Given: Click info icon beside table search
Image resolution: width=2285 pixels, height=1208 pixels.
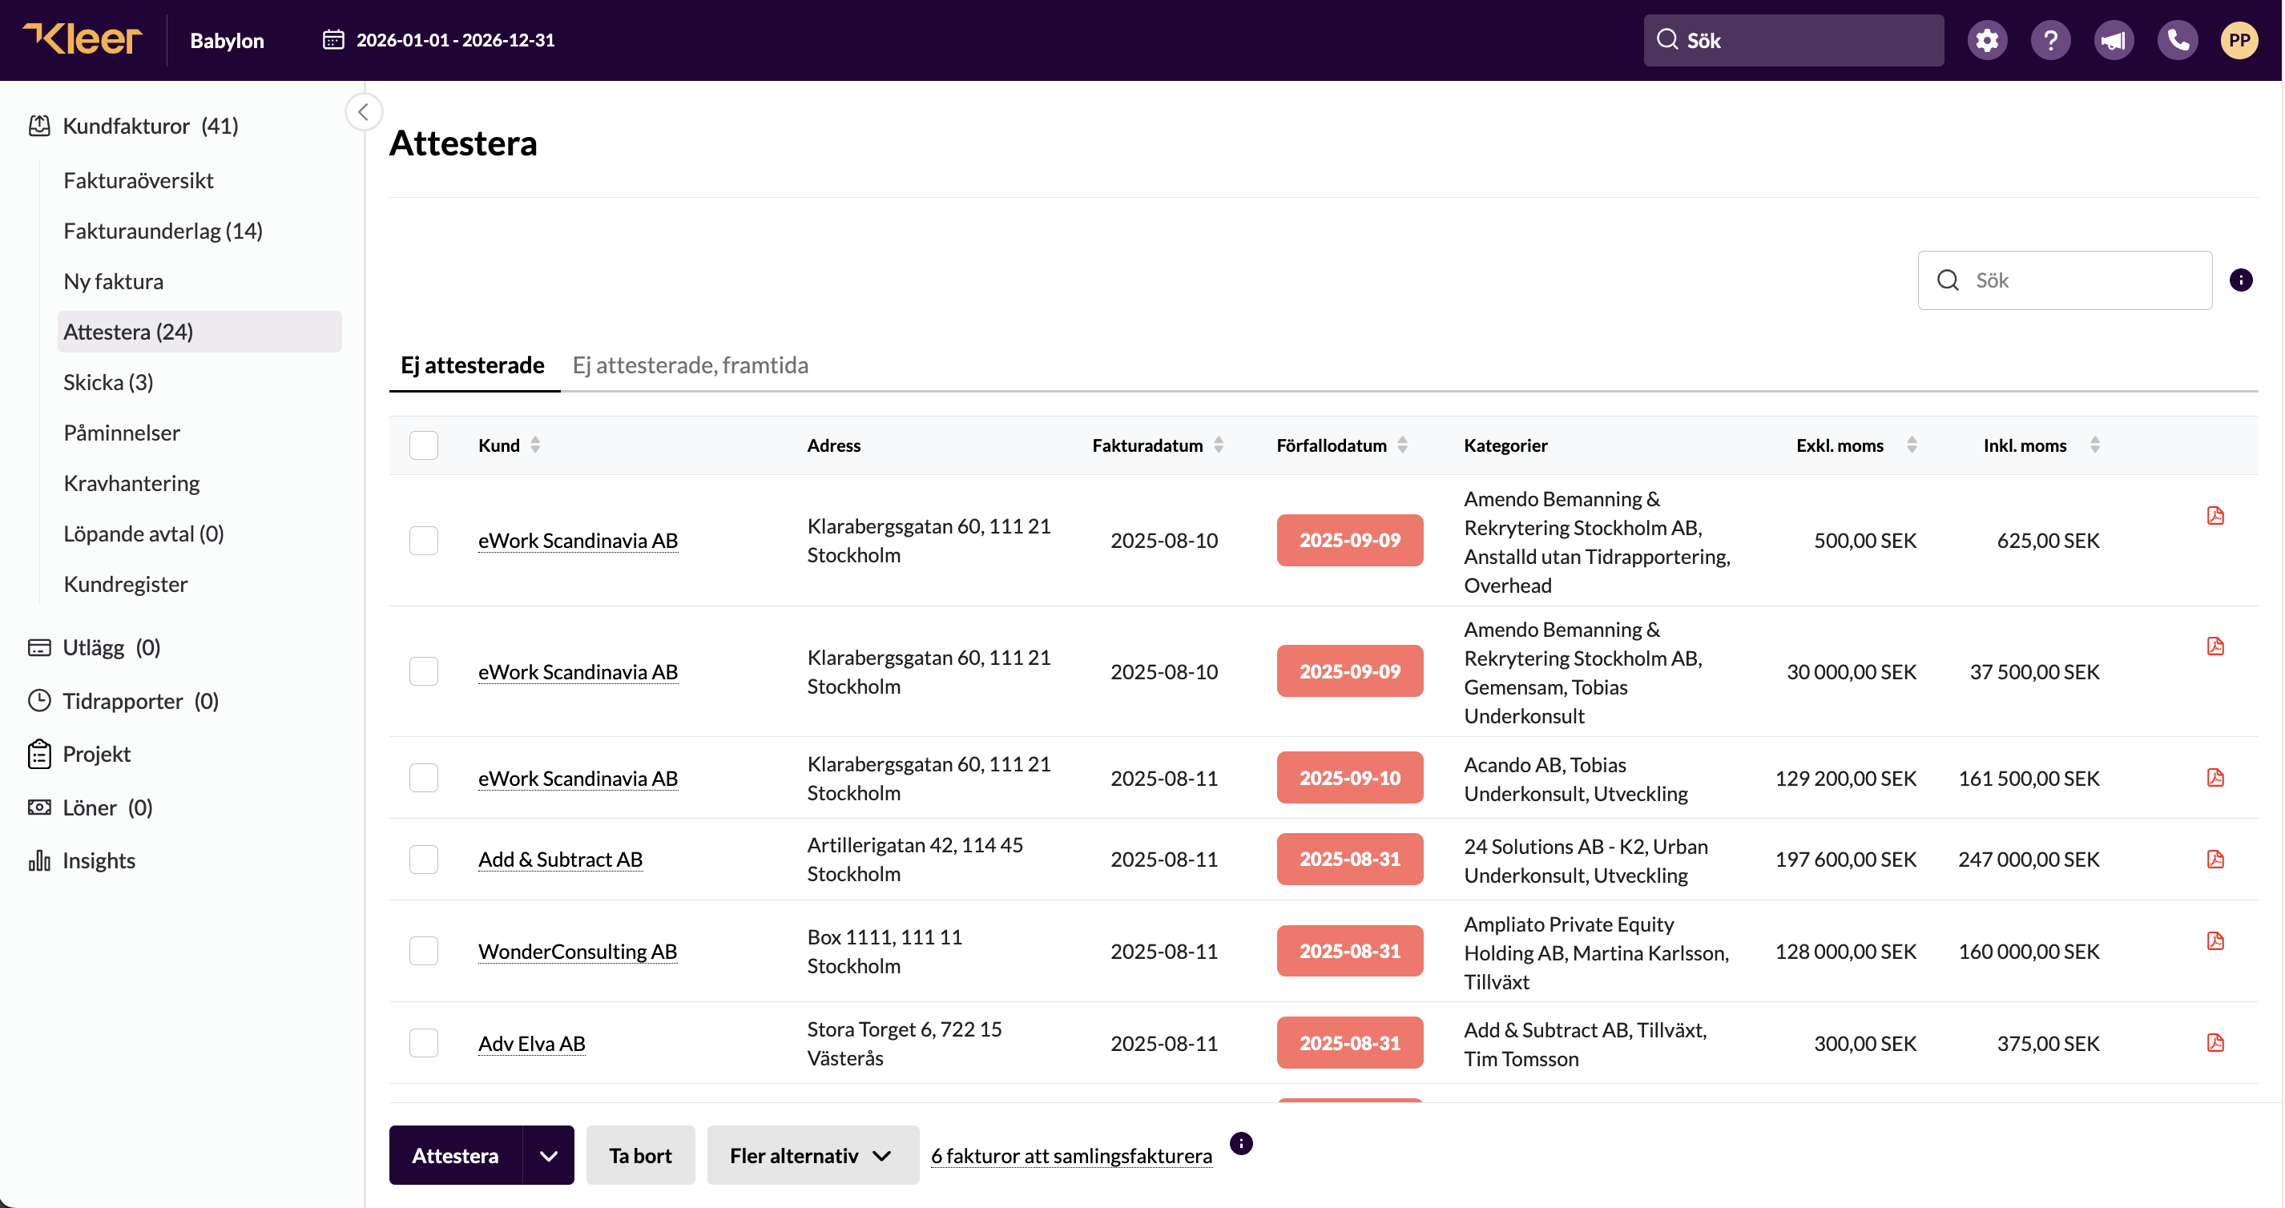Looking at the screenshot, I should click(x=2241, y=280).
